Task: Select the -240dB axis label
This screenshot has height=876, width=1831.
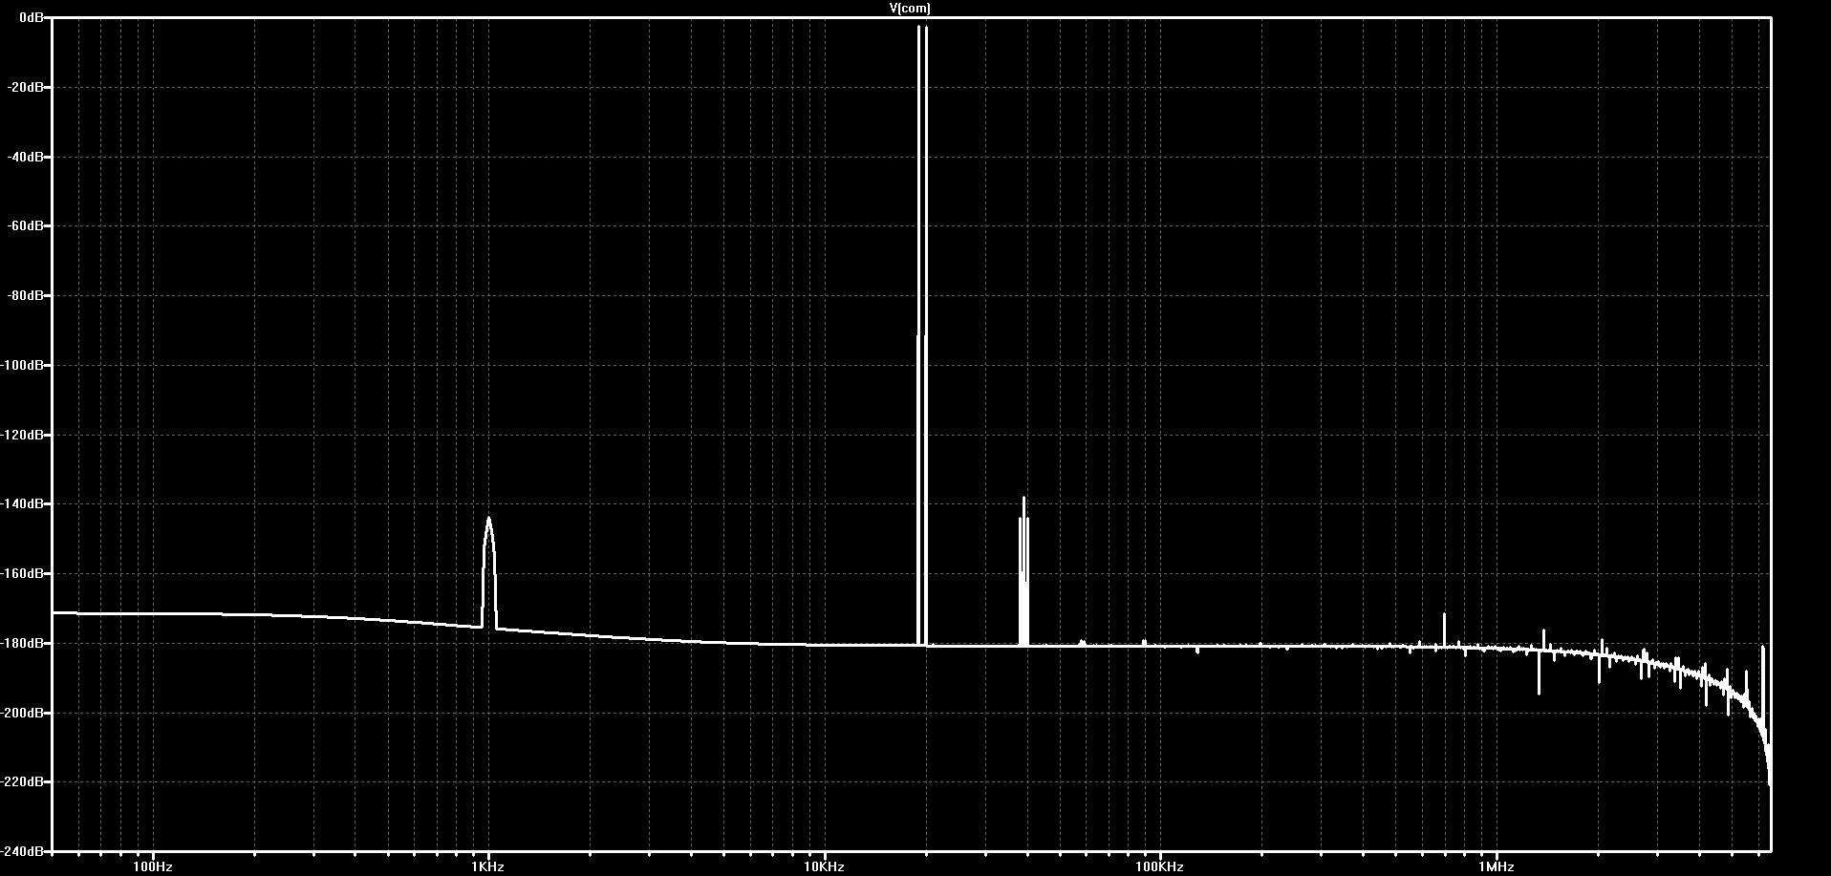Action: (23, 851)
